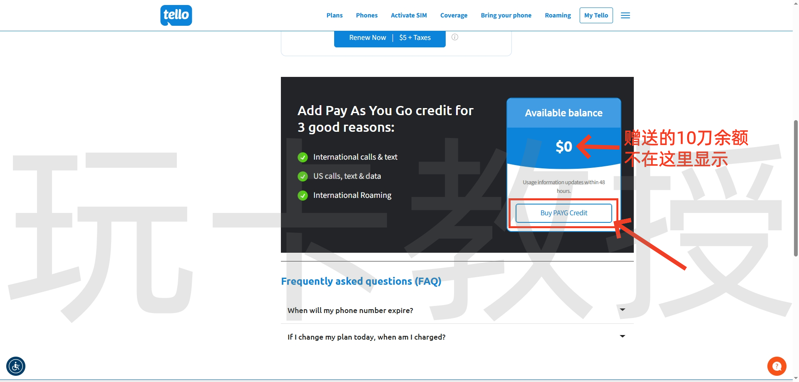Open the Plans menu item

334,15
